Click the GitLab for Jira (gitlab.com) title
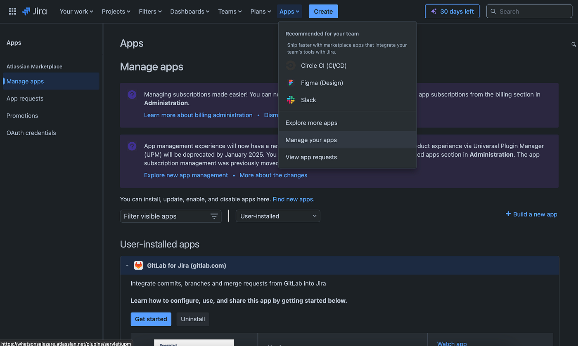This screenshot has width=578, height=346. [187, 266]
